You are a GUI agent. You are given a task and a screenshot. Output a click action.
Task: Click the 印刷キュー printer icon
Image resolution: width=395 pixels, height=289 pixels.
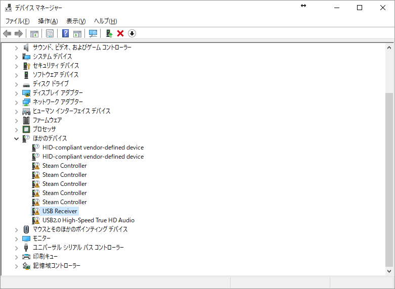click(x=26, y=257)
